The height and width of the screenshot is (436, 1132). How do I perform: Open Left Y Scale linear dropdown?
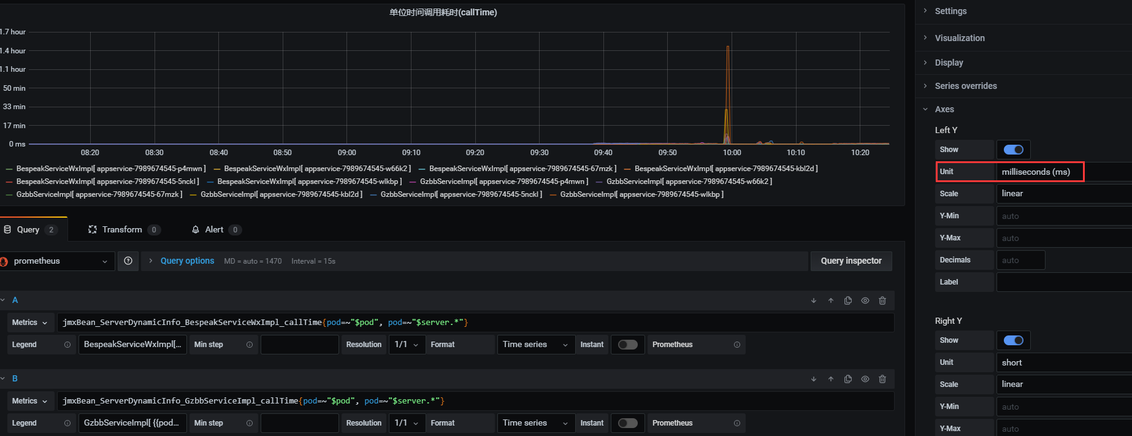pos(1064,194)
